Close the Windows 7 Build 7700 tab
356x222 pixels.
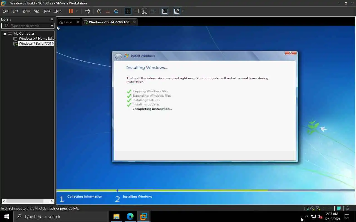point(135,22)
